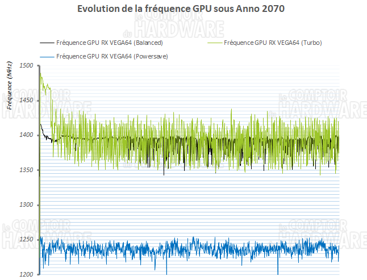Click the black Balanced curve's starting segment

click(42, 127)
